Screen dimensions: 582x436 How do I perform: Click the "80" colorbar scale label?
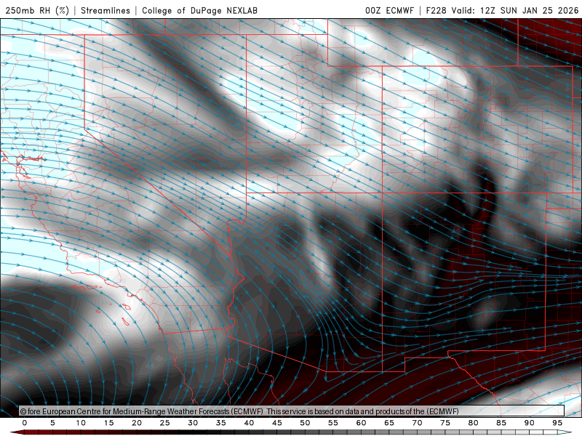(474, 423)
